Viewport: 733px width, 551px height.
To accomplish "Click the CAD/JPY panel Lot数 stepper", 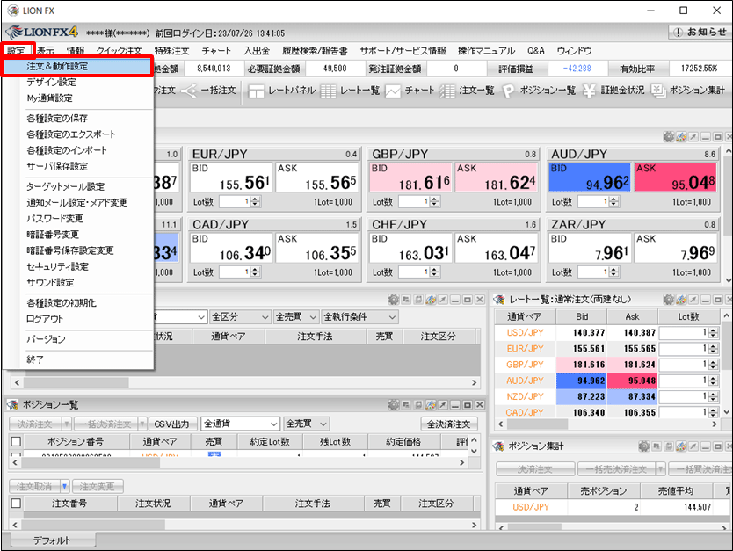I will pos(255,272).
